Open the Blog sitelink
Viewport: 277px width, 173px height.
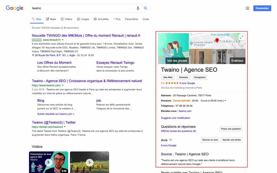[x=41, y=100]
